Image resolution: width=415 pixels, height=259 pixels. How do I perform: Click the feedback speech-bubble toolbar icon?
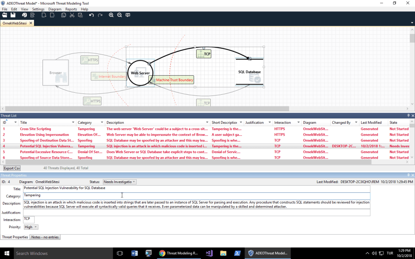pos(128,15)
